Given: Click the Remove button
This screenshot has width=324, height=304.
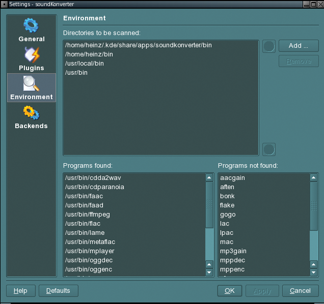Looking at the screenshot, I should 299,61.
